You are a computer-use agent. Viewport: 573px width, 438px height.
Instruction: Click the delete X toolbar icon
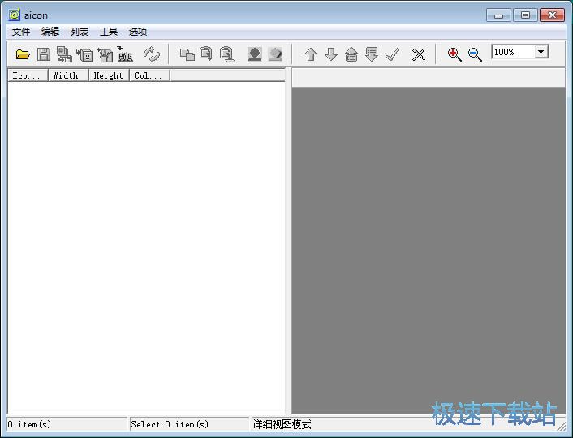(419, 55)
